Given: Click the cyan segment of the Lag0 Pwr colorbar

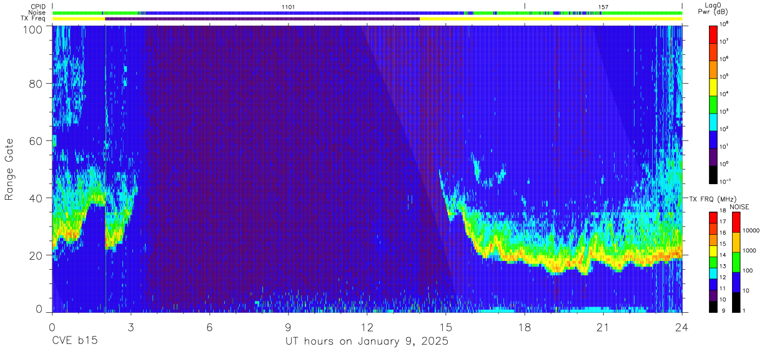Looking at the screenshot, I should [713, 121].
